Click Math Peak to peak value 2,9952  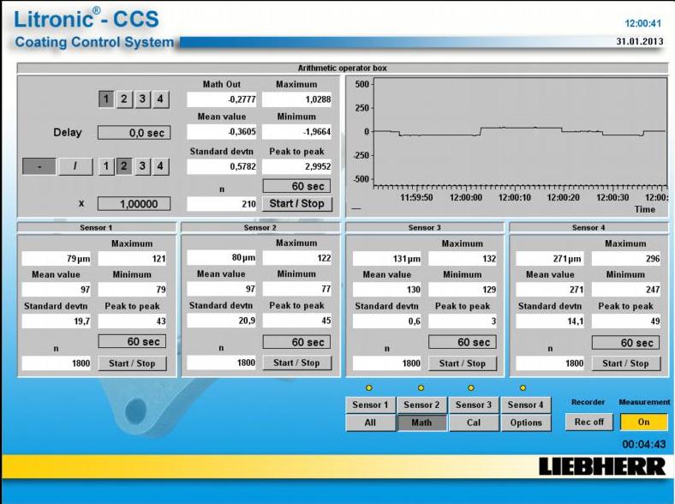(296, 166)
